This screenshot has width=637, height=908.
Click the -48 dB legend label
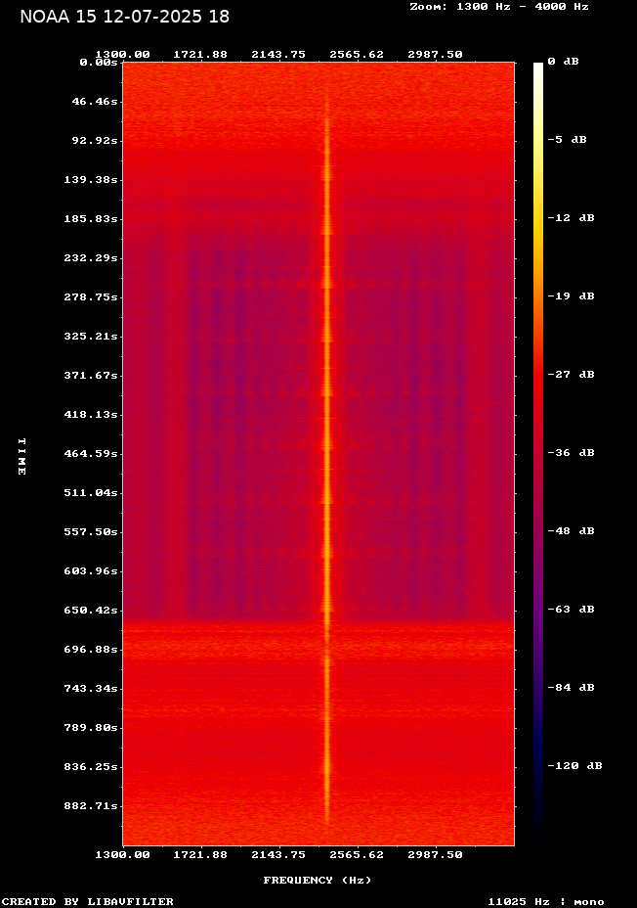tap(572, 531)
